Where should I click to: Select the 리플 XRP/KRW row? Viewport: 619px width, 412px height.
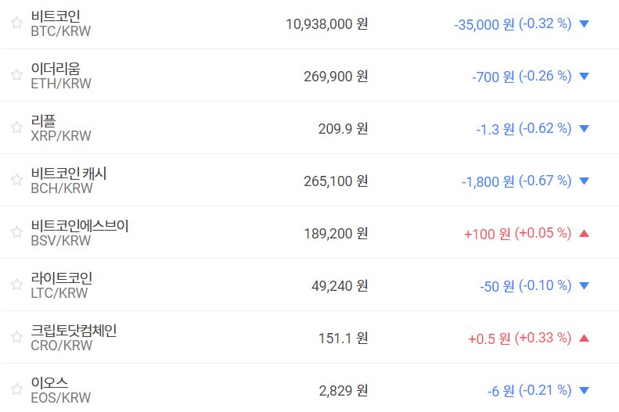tap(44, 121)
